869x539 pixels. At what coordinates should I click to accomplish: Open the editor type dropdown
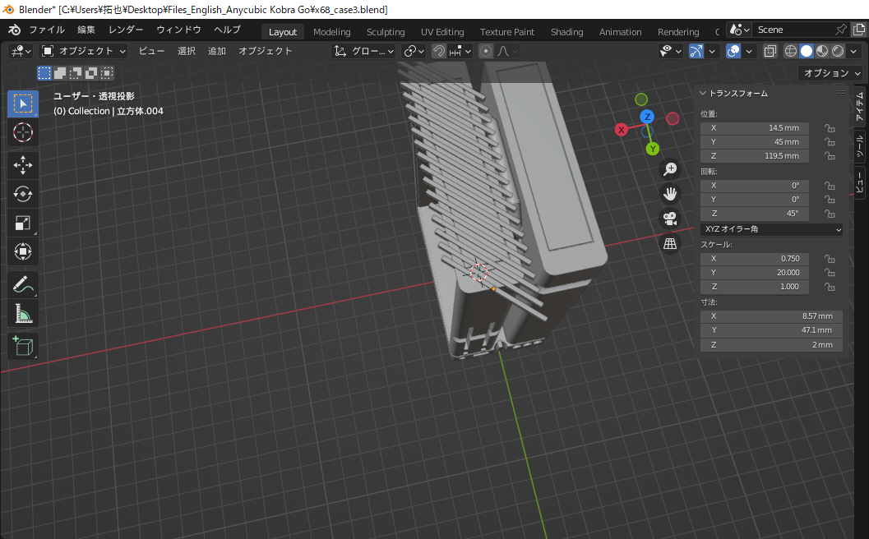21,51
